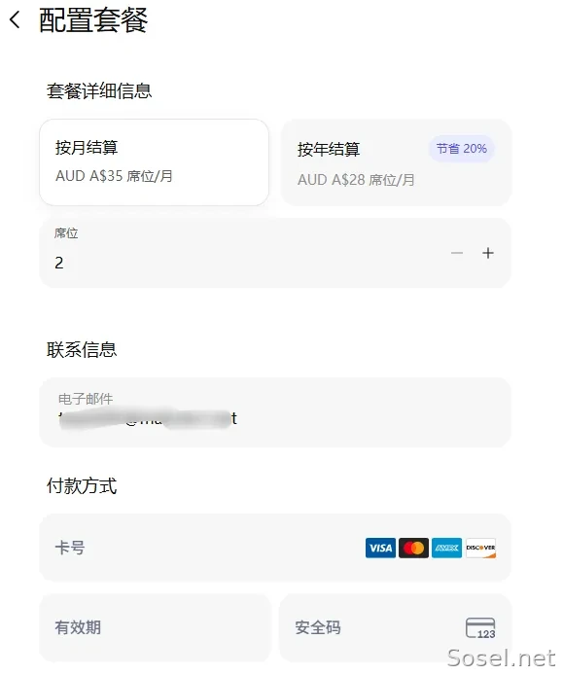The height and width of the screenshot is (675, 563).
Task: Click the 付款方式 section heading
Action: (82, 485)
